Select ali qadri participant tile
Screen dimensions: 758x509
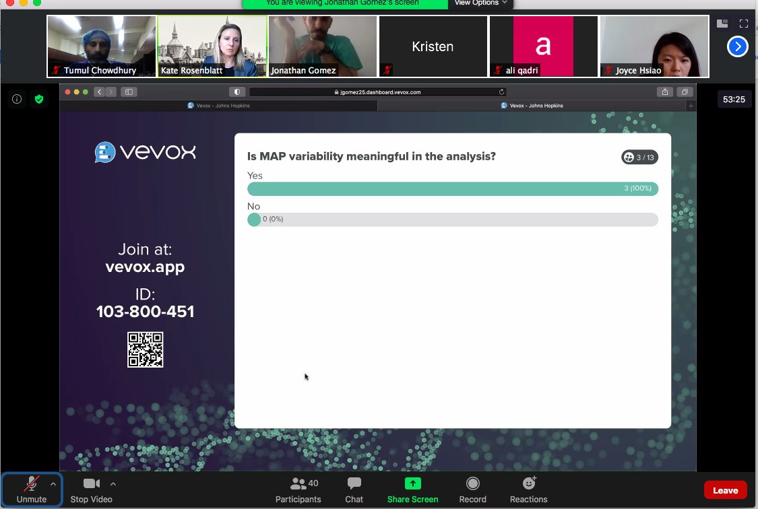click(x=543, y=46)
